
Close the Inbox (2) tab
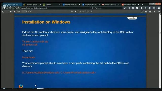(119, 5)
